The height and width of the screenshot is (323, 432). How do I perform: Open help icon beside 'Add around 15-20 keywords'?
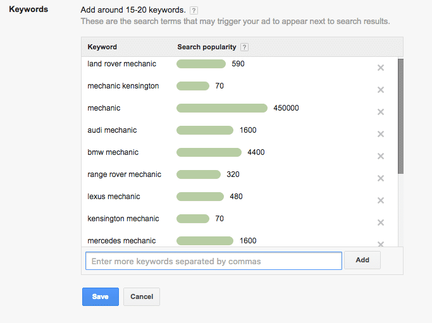[x=194, y=11]
